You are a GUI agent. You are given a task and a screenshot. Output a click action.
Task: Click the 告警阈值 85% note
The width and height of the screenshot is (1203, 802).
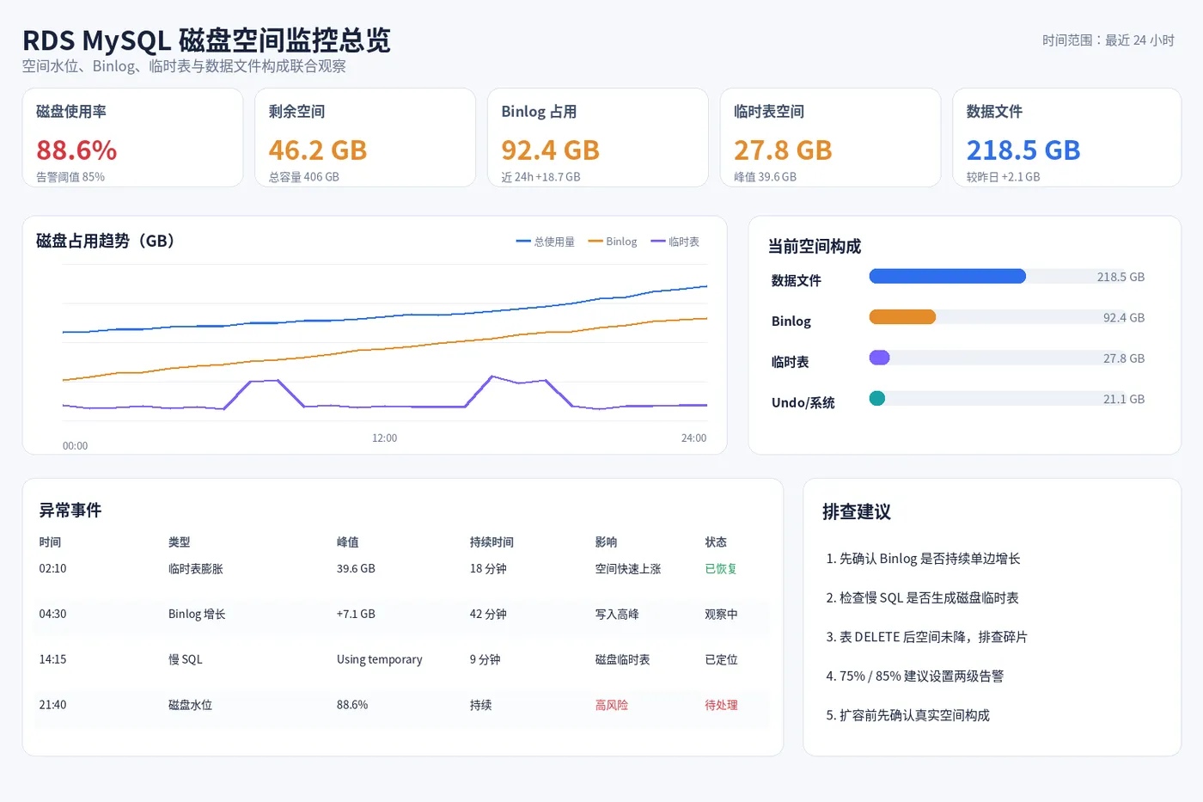click(70, 177)
